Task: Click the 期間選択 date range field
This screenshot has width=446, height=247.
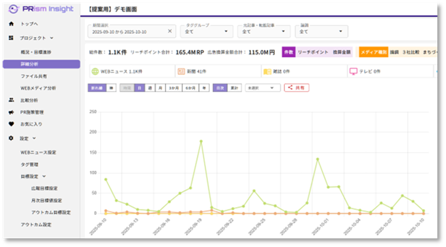Action: (x=126, y=31)
